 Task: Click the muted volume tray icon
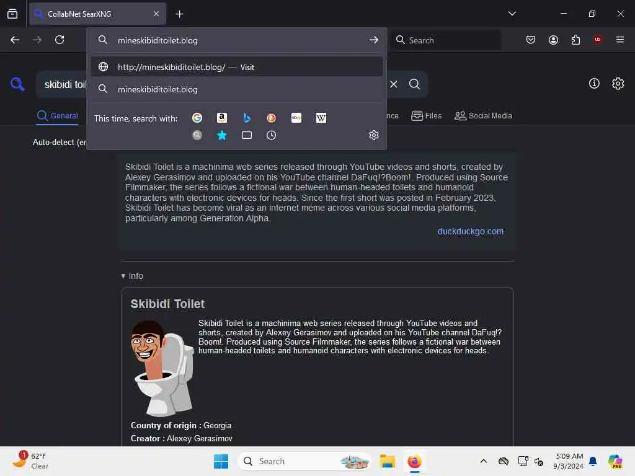(539, 461)
